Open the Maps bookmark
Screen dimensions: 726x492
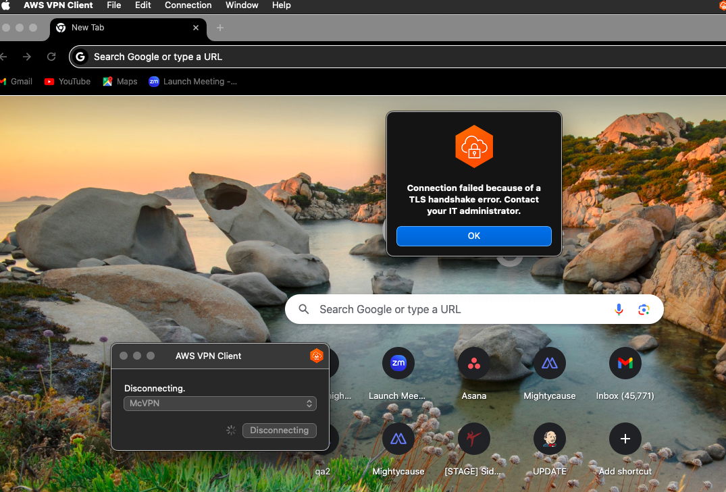(120, 82)
